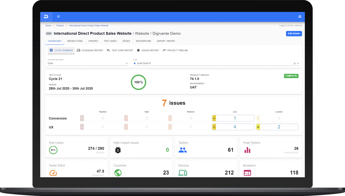
Task: Click the Digivante logo icon
Action: [46, 17]
